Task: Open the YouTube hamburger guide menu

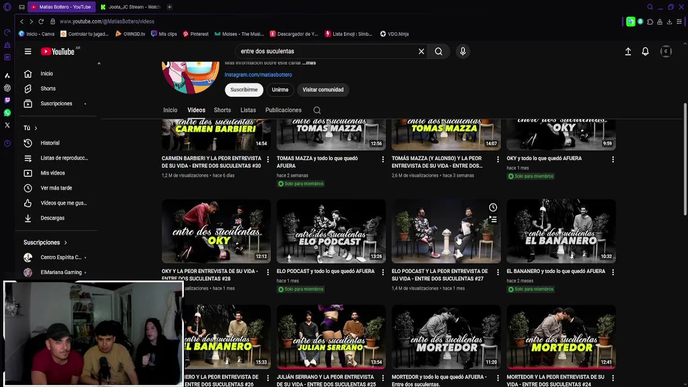Action: tap(28, 52)
